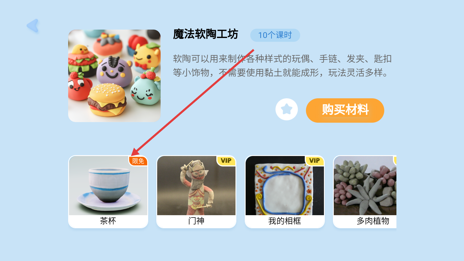464x261 pixels.
Task: Click the polymer clay course cover image
Action: [x=114, y=76]
